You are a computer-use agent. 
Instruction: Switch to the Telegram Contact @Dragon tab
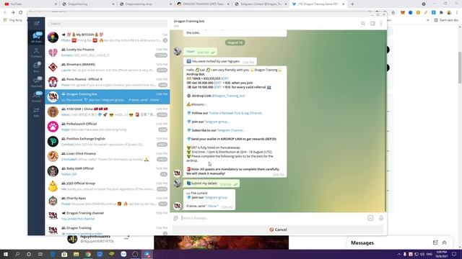click(x=260, y=4)
